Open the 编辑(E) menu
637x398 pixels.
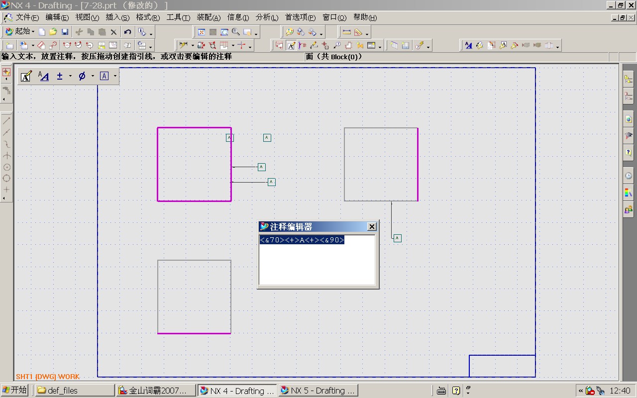point(57,17)
